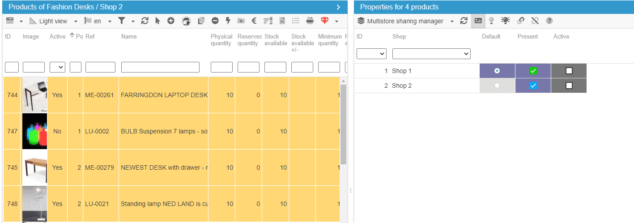
Task: Click the print icon in products toolbar
Action: click(x=310, y=21)
